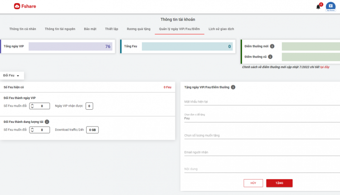
Task: Open Chọn đơn vị để tặng selector showing Fxu
Action: [x=262, y=118]
